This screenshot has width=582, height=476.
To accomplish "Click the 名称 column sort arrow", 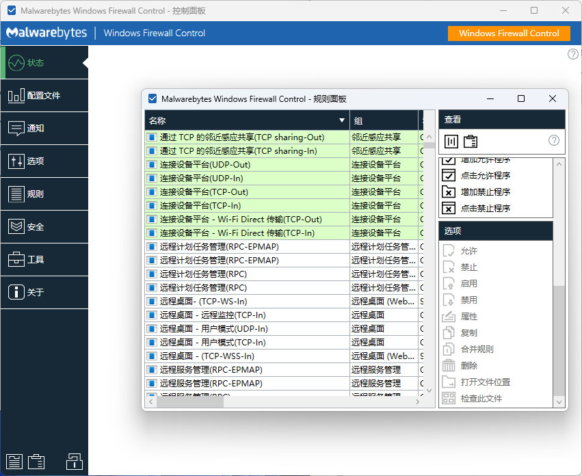I will (342, 120).
